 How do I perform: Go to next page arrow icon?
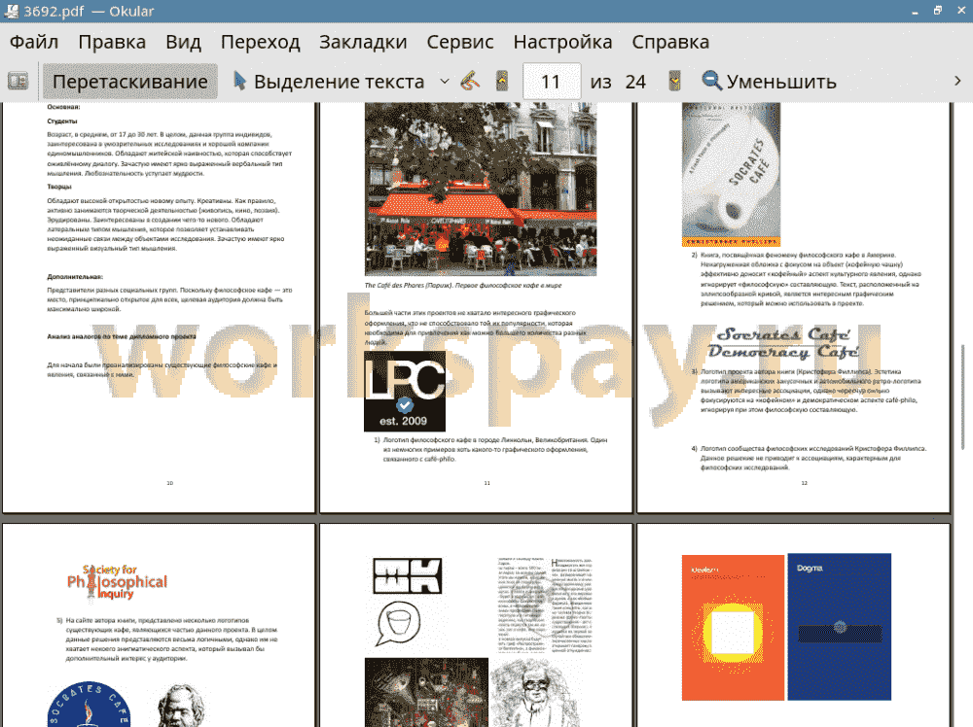pos(674,82)
